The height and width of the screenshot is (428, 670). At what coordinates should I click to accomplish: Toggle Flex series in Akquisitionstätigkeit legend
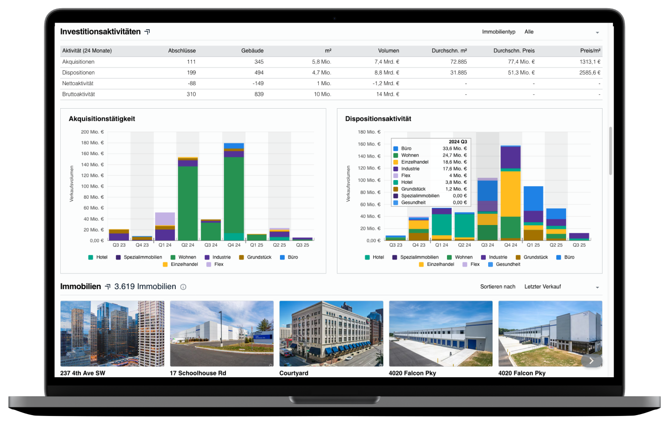(214, 264)
